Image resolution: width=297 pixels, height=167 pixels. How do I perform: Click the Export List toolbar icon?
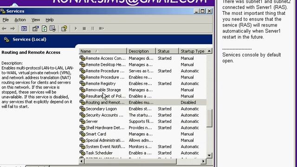click(x=52, y=29)
